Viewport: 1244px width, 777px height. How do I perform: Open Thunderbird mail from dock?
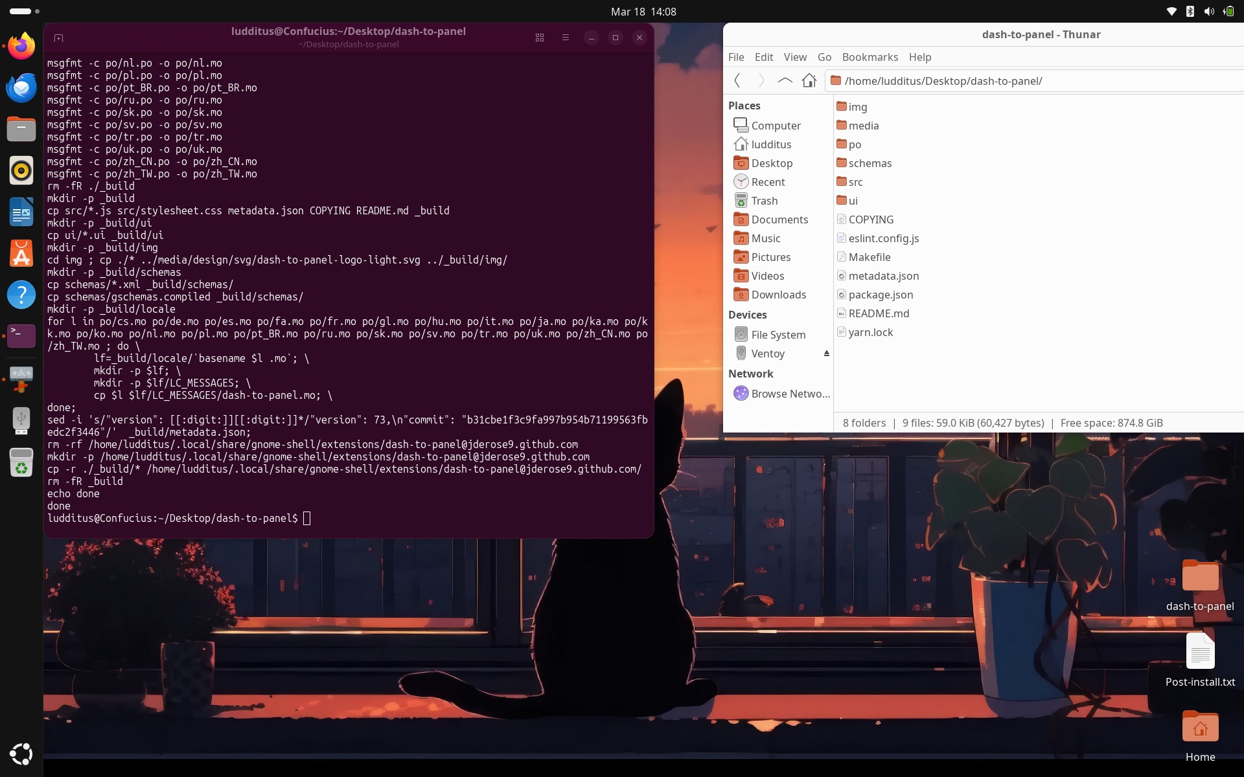pos(21,87)
